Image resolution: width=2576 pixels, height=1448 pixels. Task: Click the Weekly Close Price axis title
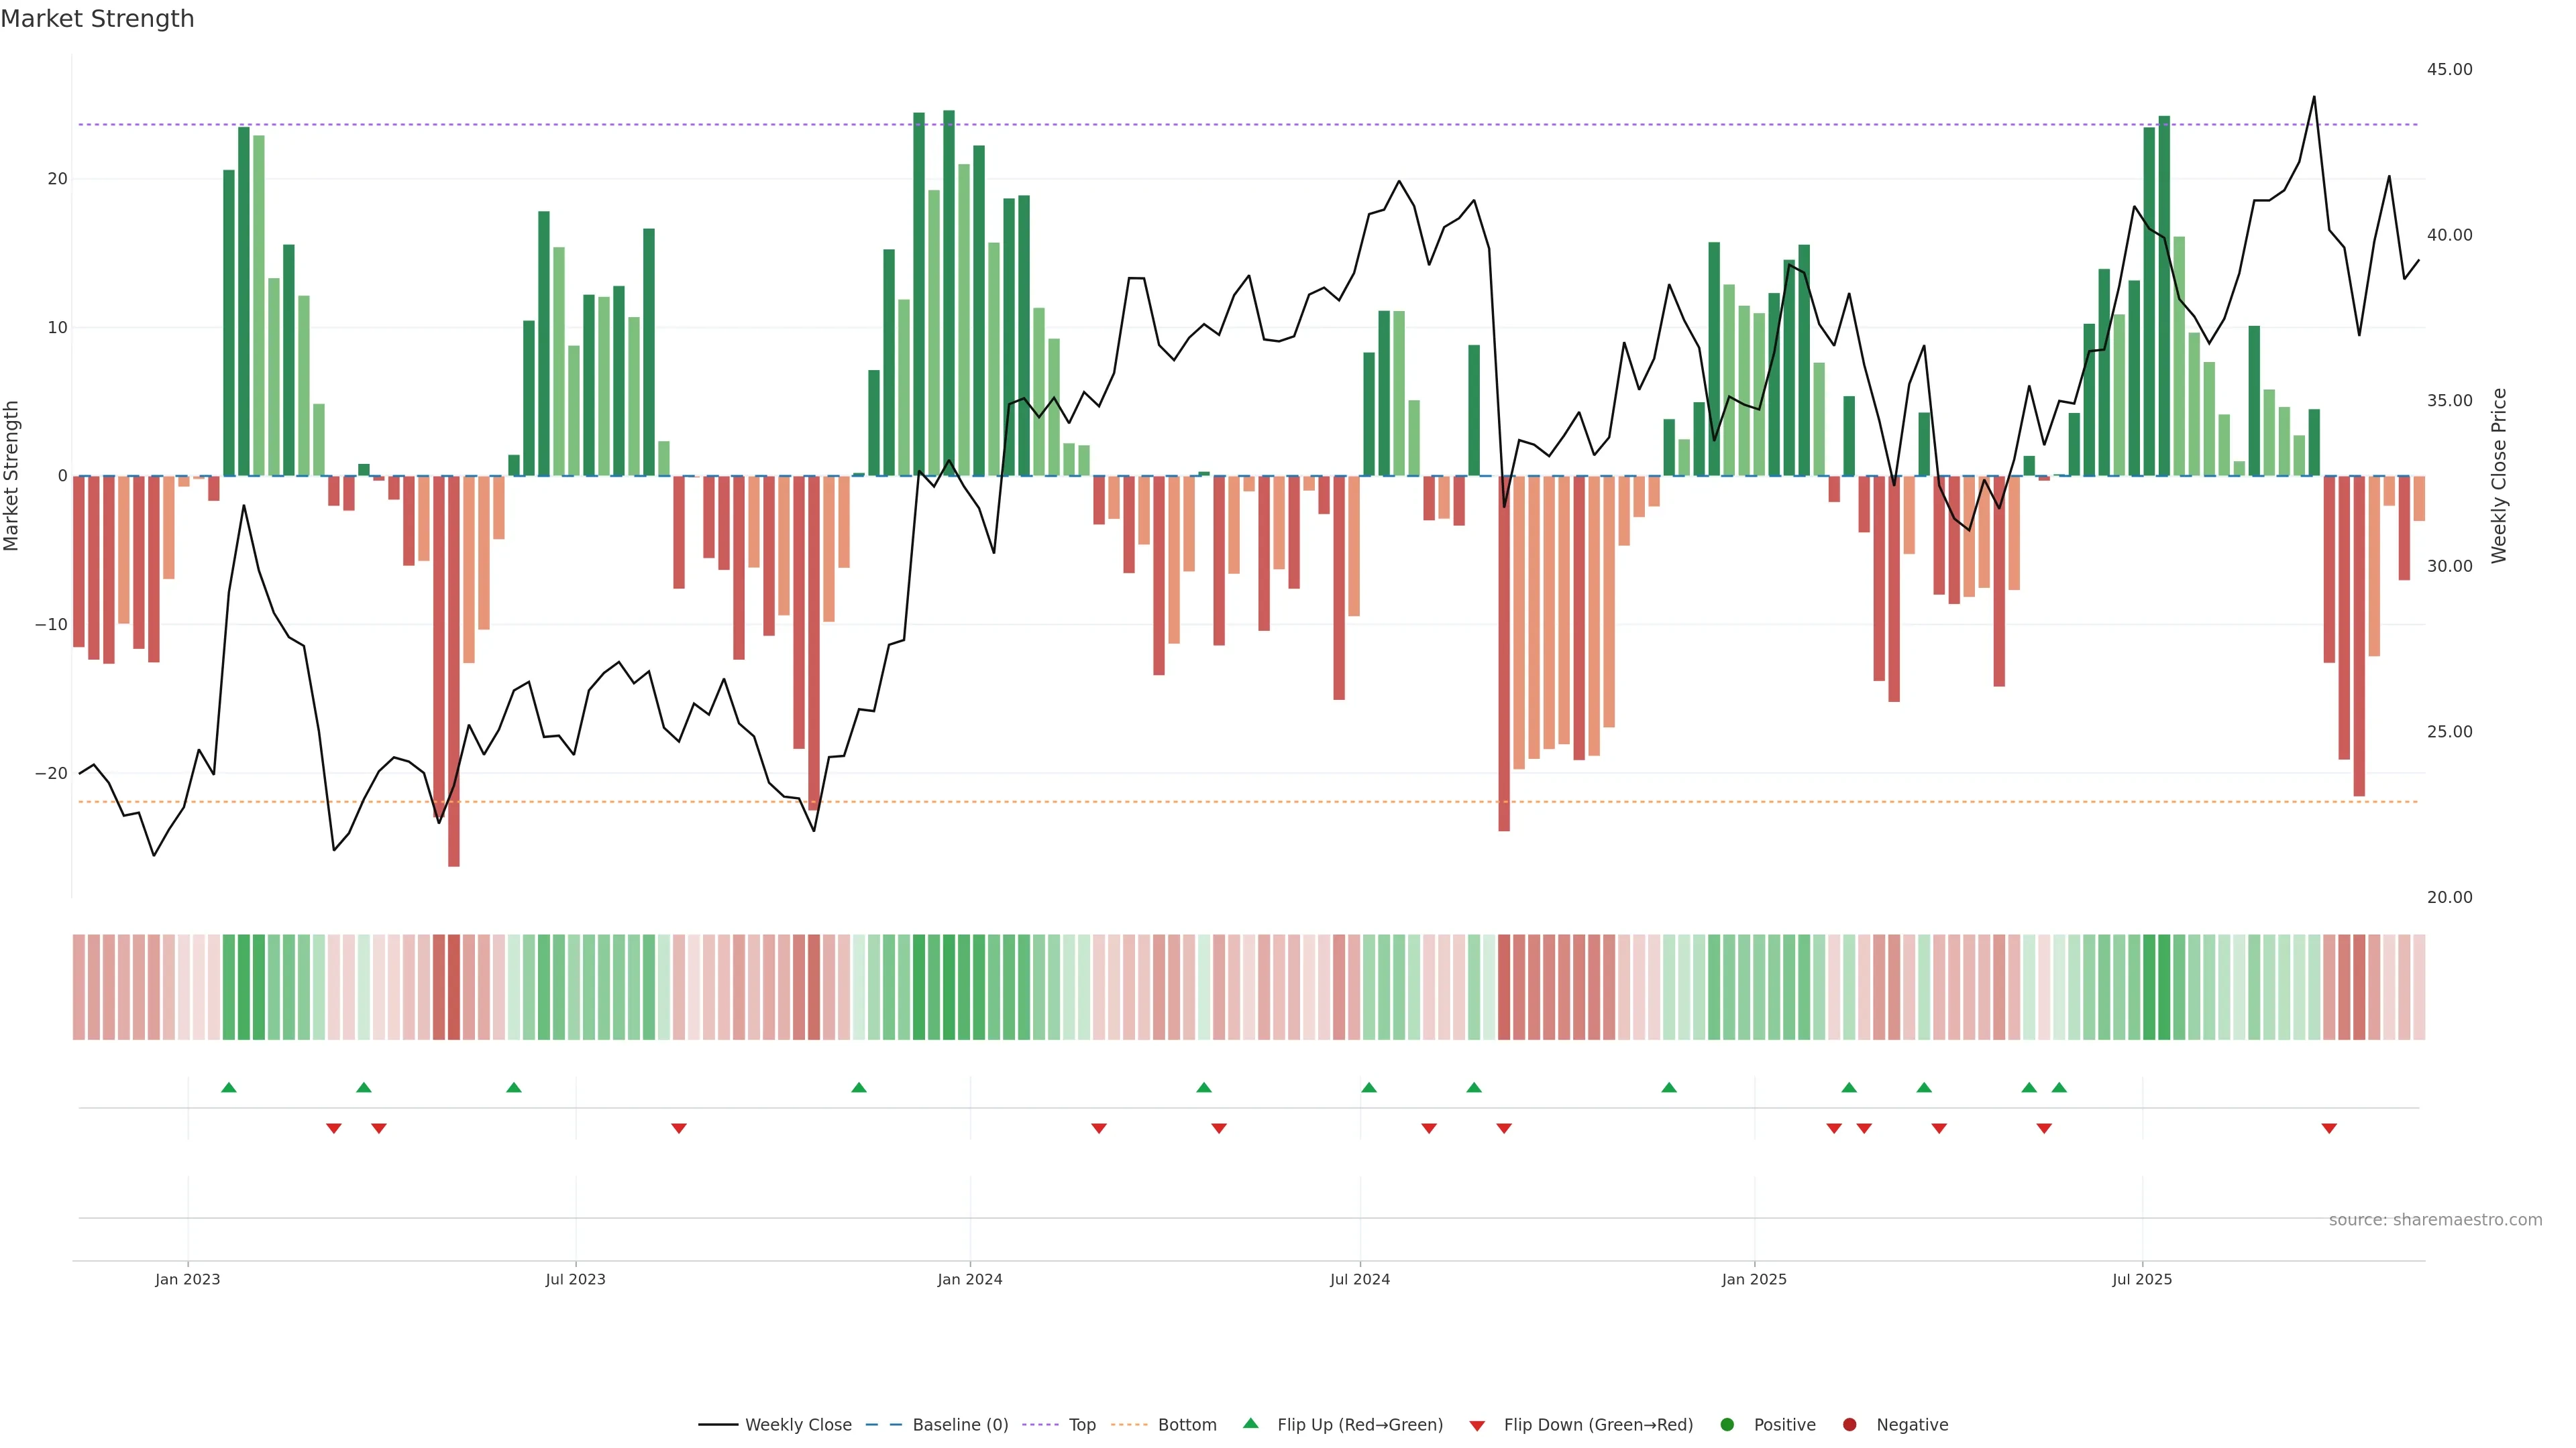(x=2499, y=476)
